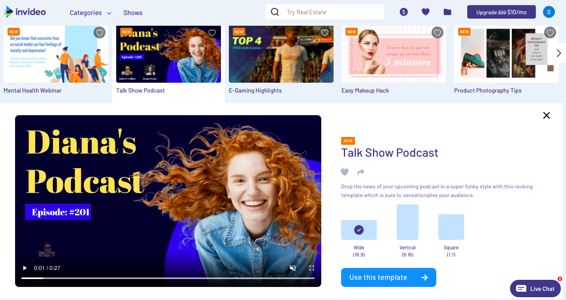Select the Vertical (9:16) aspect ratio
The height and width of the screenshot is (300, 566).
407,222
